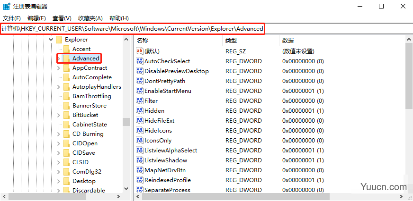Image resolution: width=413 pixels, height=201 pixels.
Task: Open the 查看(V) menu
Action: pos(62,18)
